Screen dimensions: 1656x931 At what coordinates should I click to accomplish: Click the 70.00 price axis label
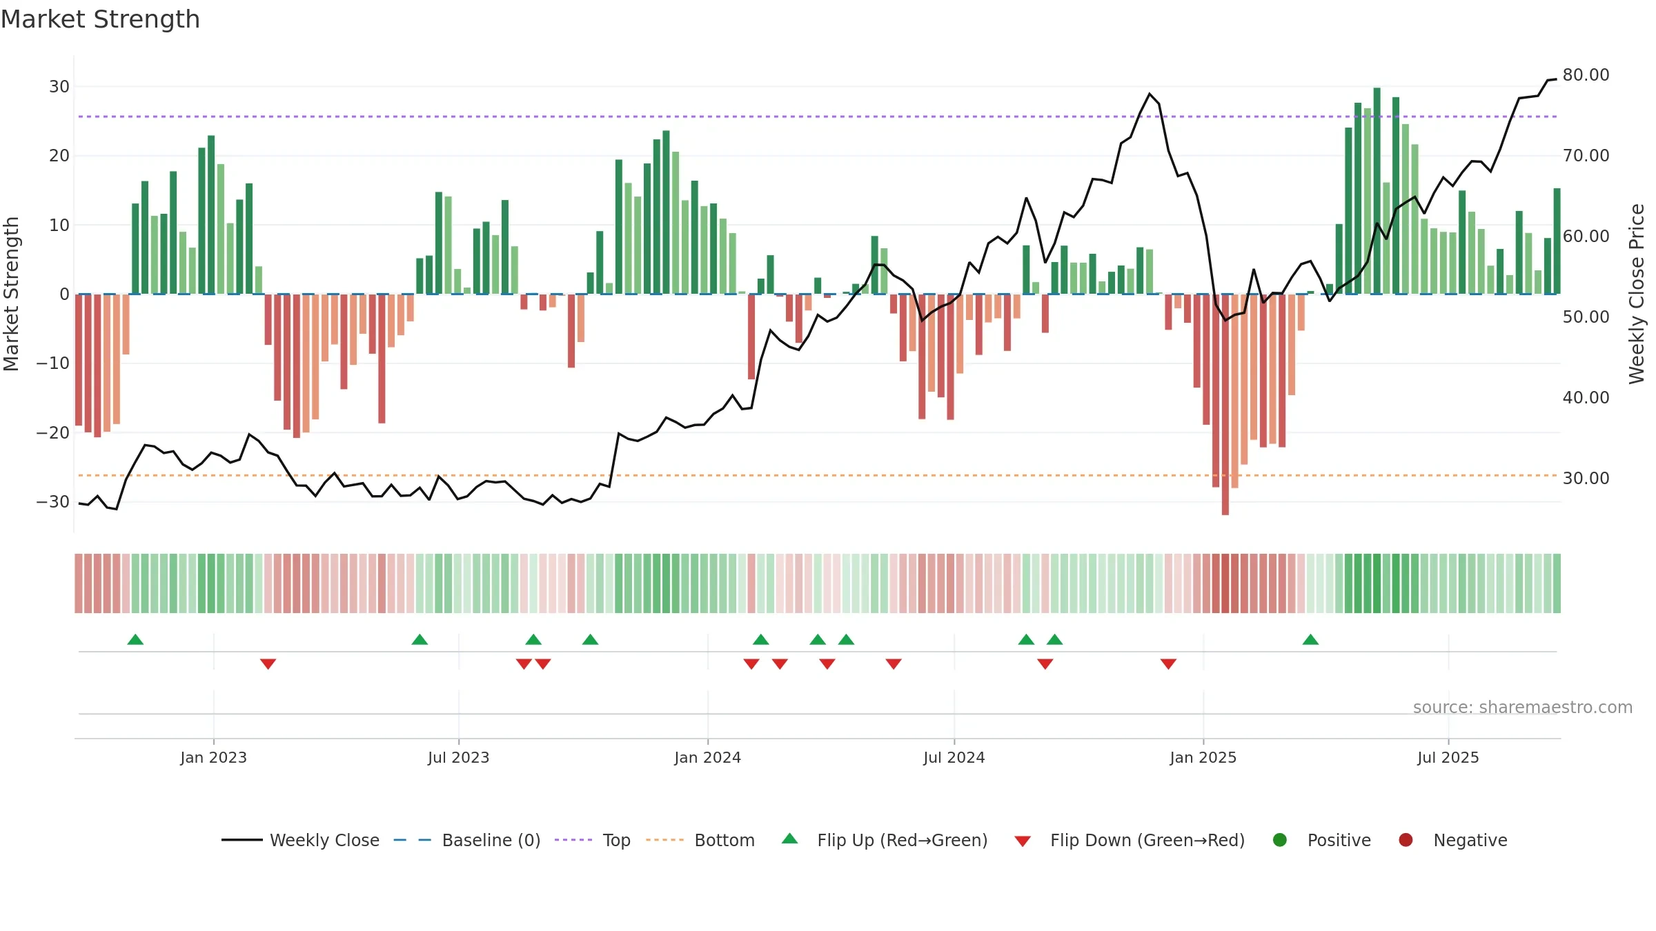(1586, 156)
